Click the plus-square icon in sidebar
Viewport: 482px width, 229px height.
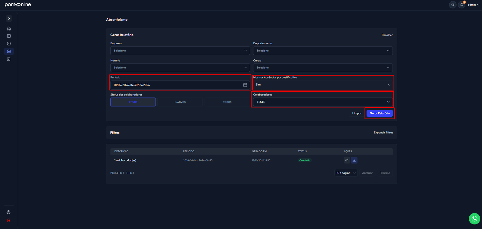pyautogui.click(x=9, y=36)
